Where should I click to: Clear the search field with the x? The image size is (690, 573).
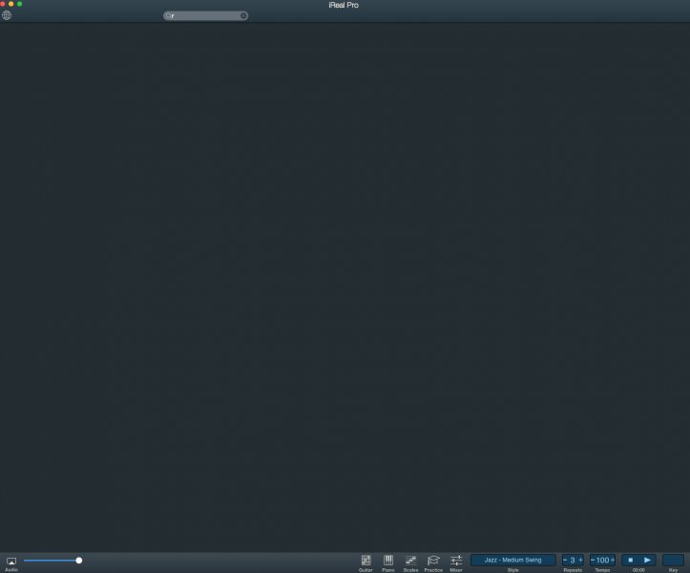[243, 16]
